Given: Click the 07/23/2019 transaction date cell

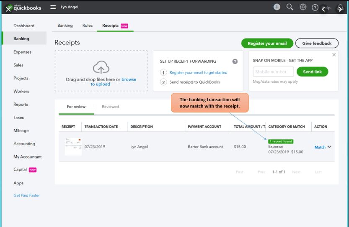Looking at the screenshot, I should [95, 147].
